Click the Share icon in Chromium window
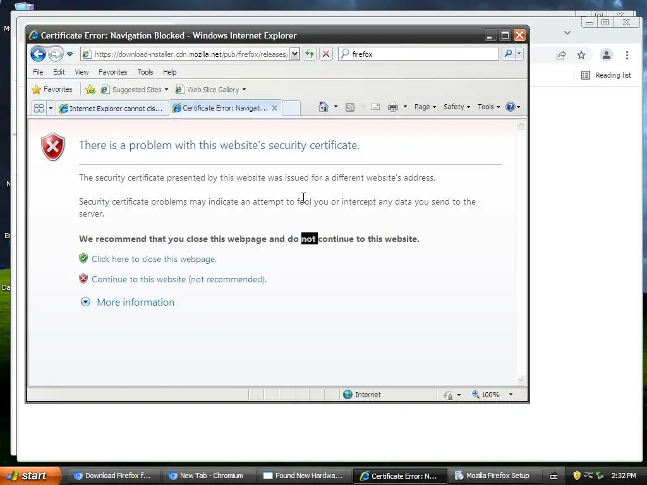647x485 pixels. (x=561, y=56)
